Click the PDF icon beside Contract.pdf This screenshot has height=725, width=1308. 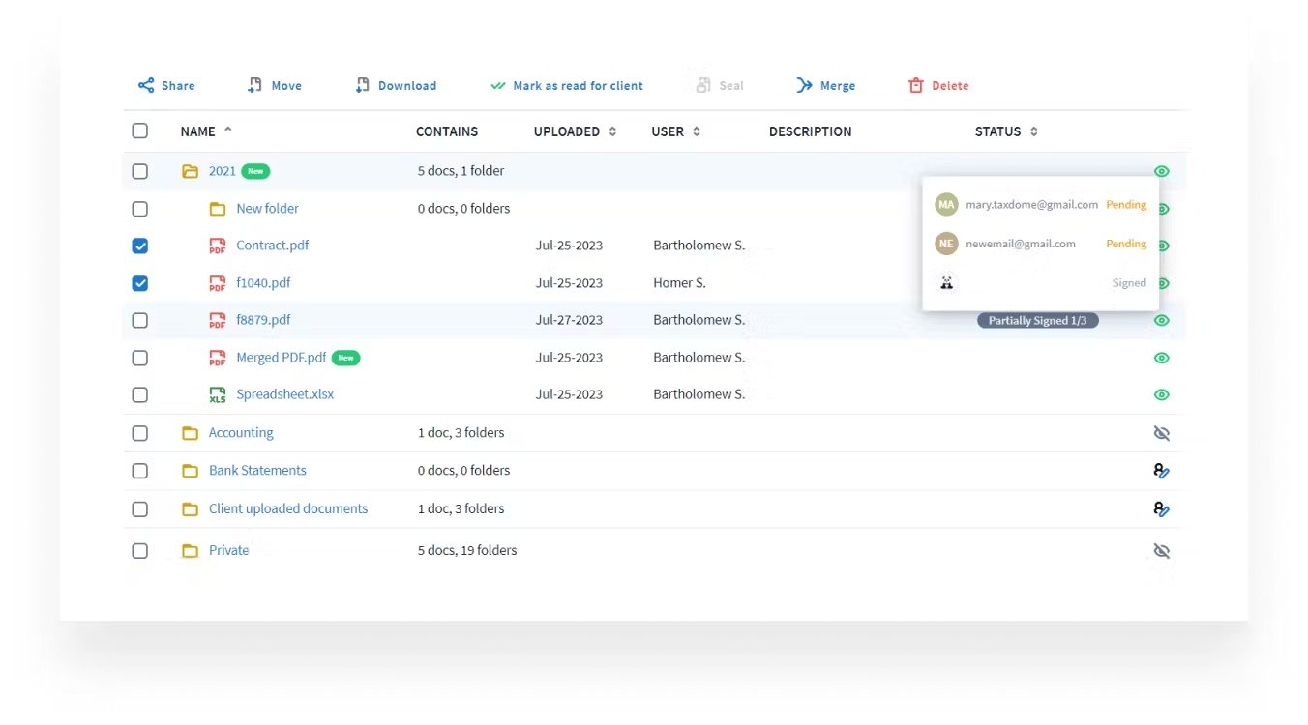(x=218, y=246)
